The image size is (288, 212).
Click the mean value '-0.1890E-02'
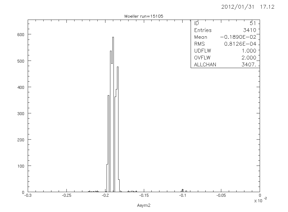point(238,37)
